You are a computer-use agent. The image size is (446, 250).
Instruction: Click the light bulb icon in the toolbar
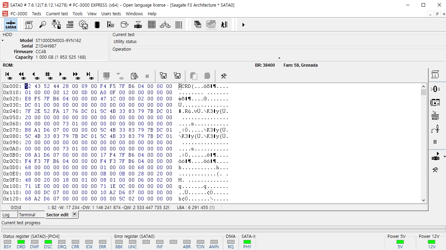pos(43,25)
